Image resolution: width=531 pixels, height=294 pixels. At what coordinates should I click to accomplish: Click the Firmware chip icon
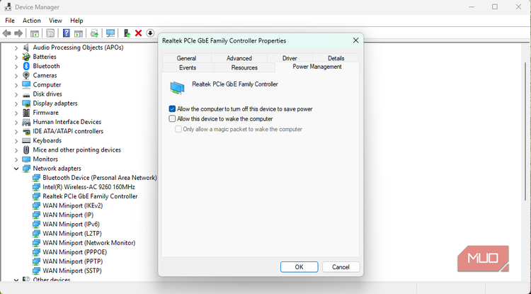[x=26, y=113]
